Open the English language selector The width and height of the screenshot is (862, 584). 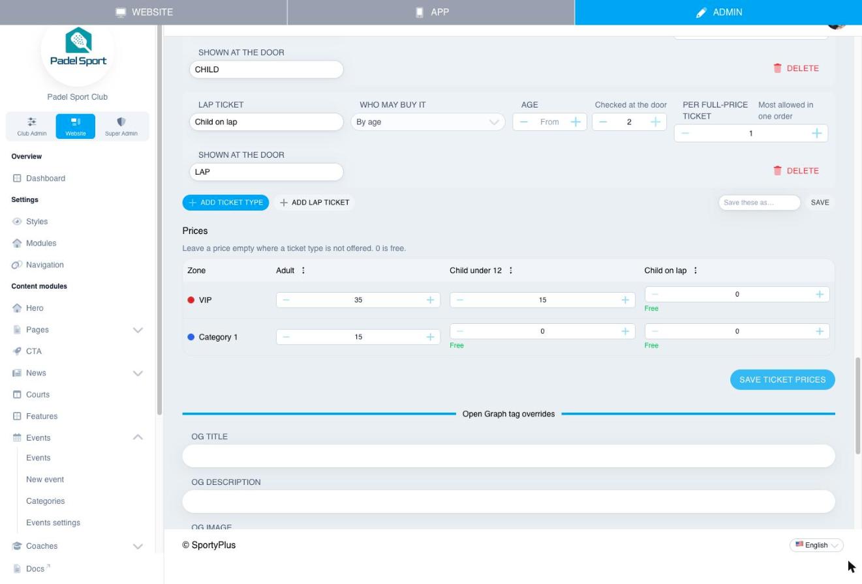[x=816, y=545]
